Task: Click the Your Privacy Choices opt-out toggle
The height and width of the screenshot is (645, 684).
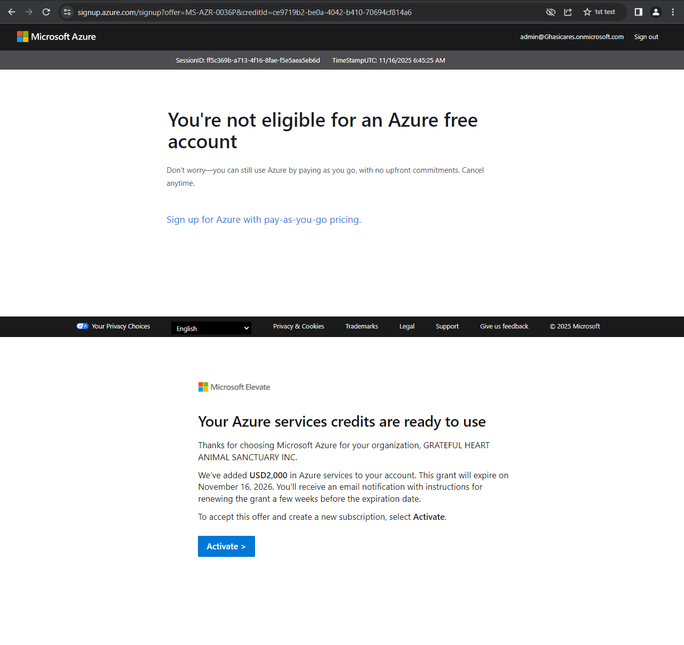Action: click(82, 326)
